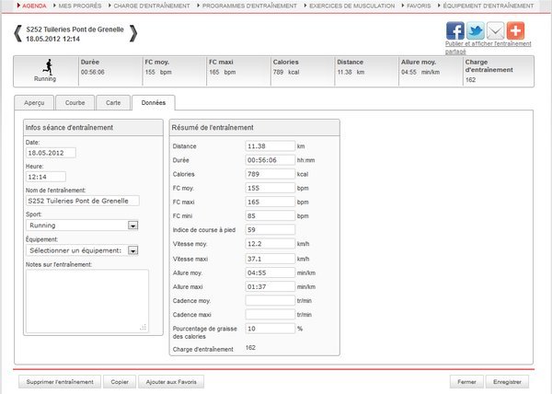Share the training on Twitter
The height and width of the screenshot is (394, 552).
476,30
